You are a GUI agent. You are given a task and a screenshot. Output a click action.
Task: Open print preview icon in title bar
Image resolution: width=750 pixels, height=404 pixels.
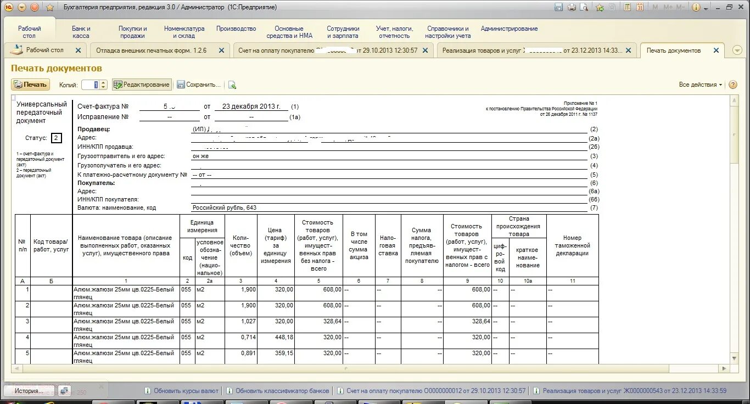pyautogui.click(x=584, y=7)
